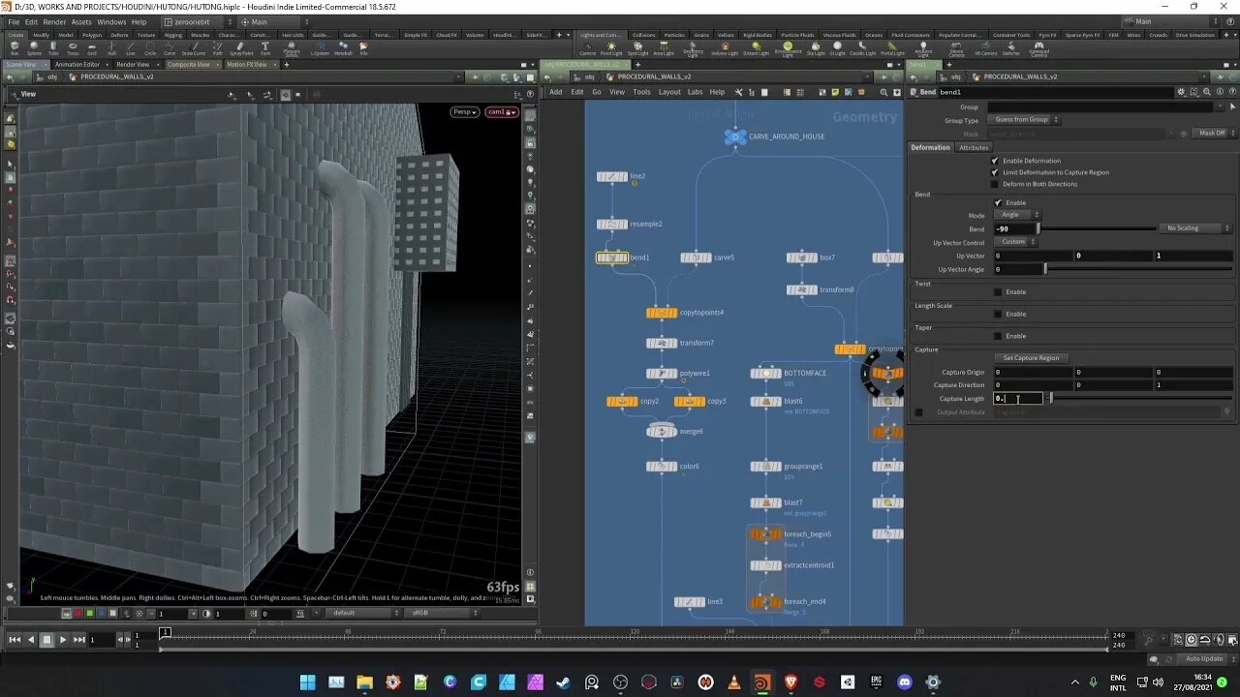Select the Font shelf tool
The height and width of the screenshot is (697, 1240).
(265, 47)
